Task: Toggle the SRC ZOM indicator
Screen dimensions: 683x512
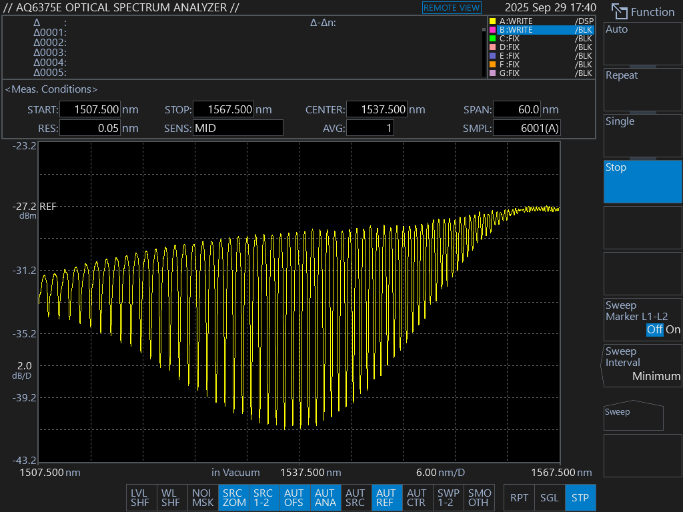Action: (x=234, y=497)
